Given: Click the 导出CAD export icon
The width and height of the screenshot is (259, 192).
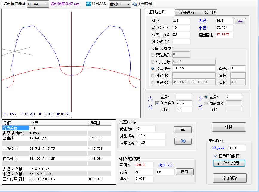Looking at the screenshot, I should 88,4.
